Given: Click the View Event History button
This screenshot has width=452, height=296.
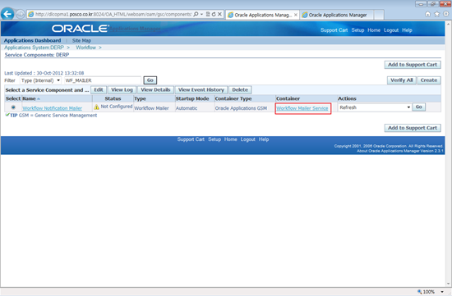Looking at the screenshot, I should pos(201,89).
